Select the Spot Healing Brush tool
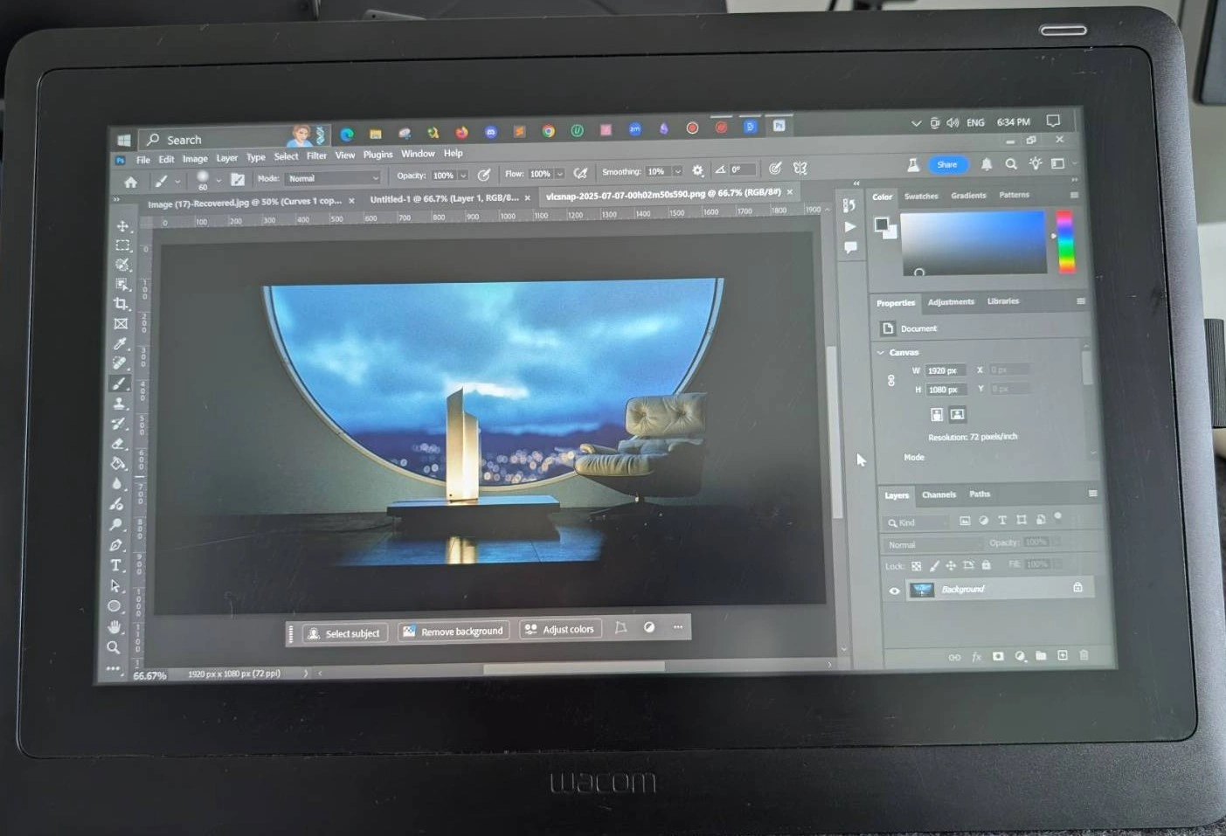The image size is (1226, 836). [x=120, y=363]
